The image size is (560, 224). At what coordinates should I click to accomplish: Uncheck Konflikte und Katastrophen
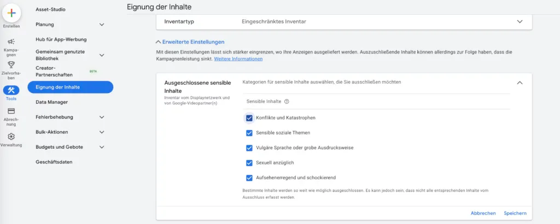(249, 117)
